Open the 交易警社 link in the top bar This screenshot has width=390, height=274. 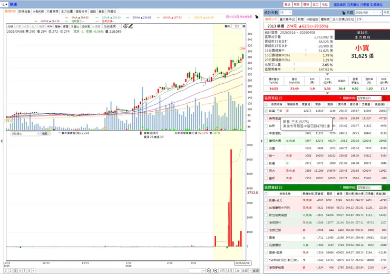353,4
